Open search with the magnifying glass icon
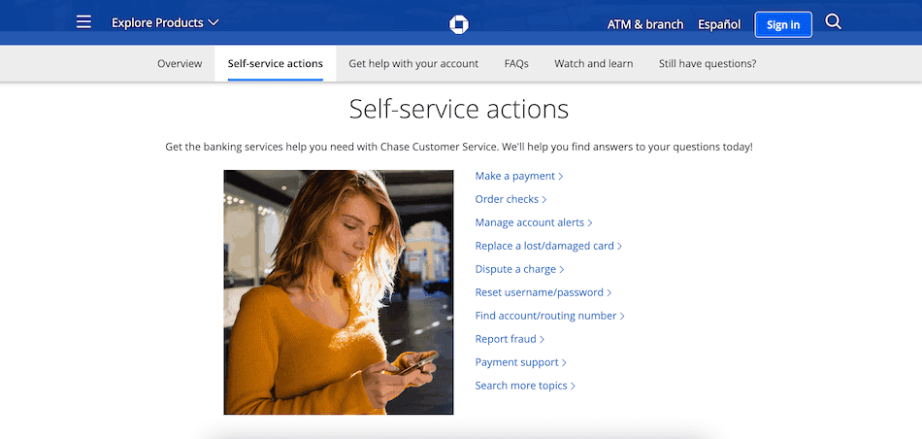 [x=833, y=22]
